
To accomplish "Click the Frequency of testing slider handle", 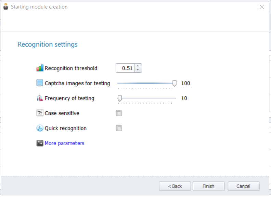I will click(x=120, y=98).
